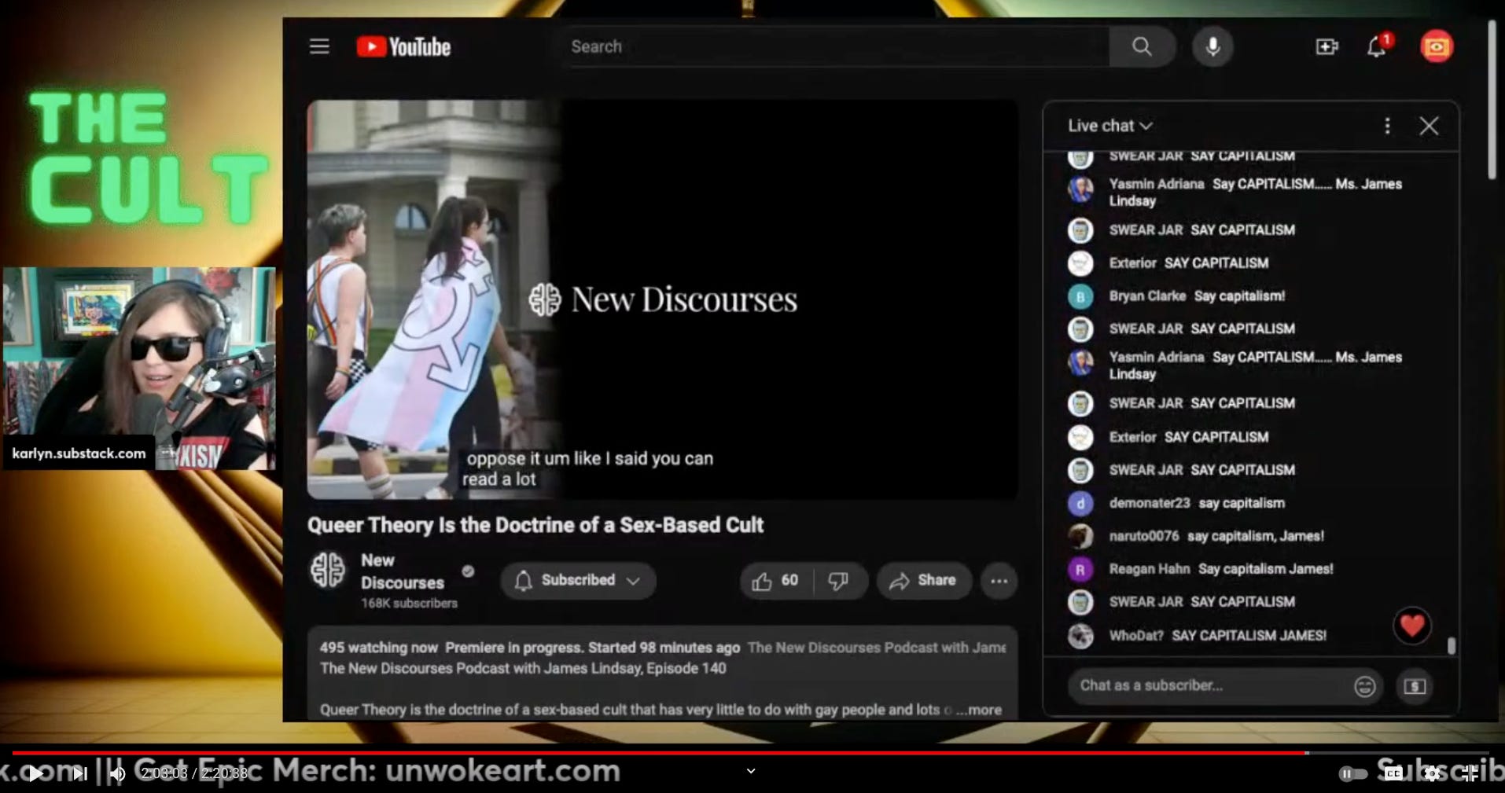
Task: Click Reagan Hahn's chat avatar
Action: pos(1080,569)
